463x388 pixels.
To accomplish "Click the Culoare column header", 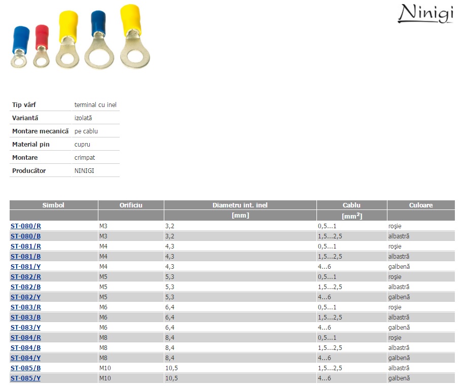I will pyautogui.click(x=421, y=205).
